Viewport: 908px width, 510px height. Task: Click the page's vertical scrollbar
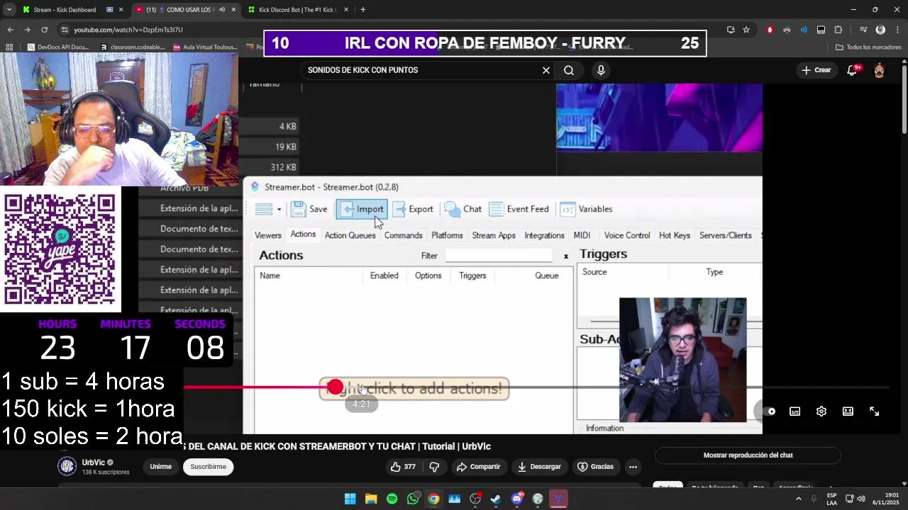(904, 99)
